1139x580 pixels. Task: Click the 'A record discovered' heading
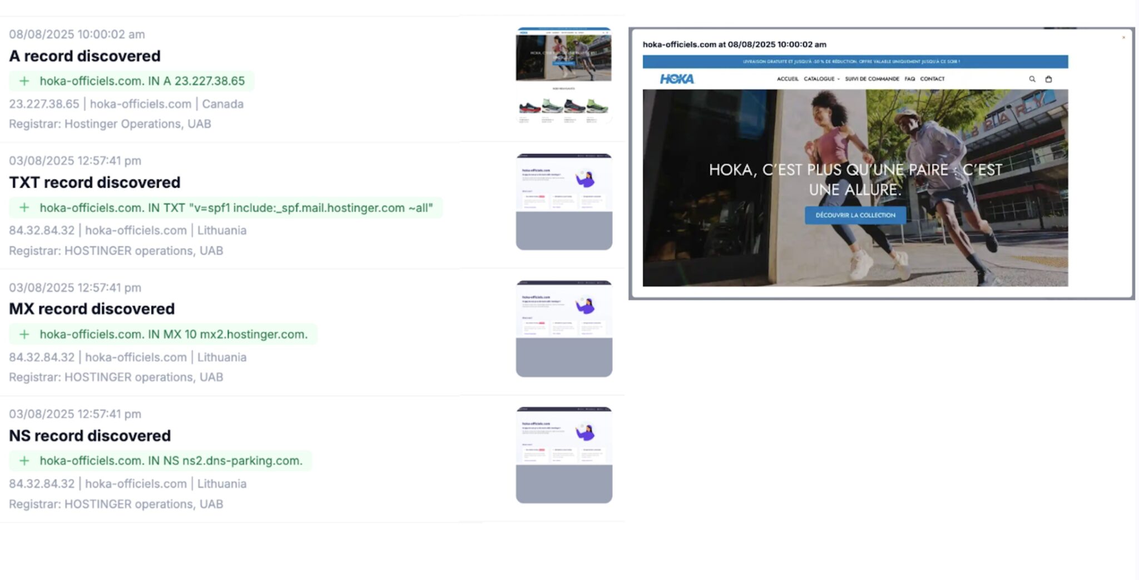85,56
